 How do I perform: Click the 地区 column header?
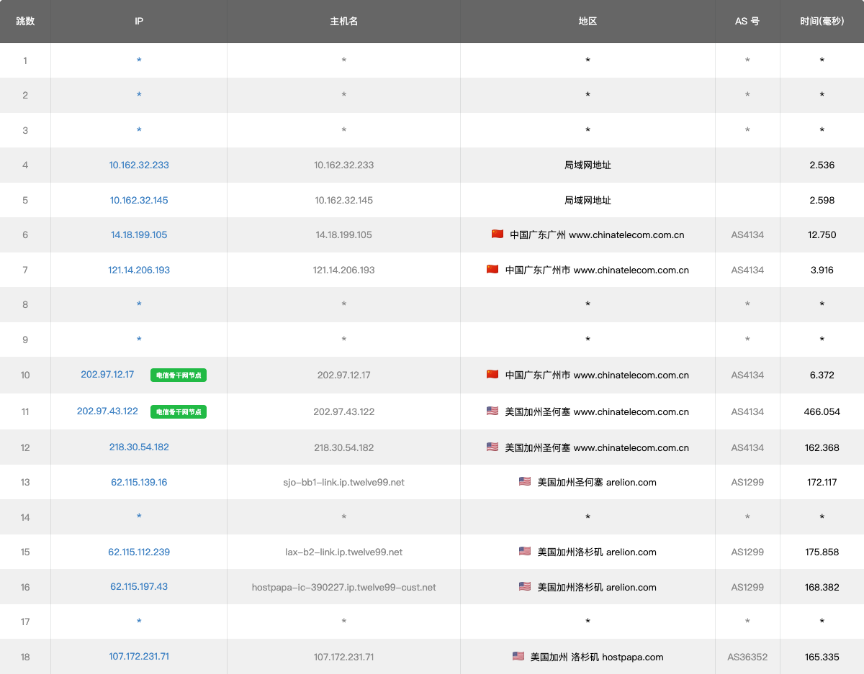click(588, 21)
